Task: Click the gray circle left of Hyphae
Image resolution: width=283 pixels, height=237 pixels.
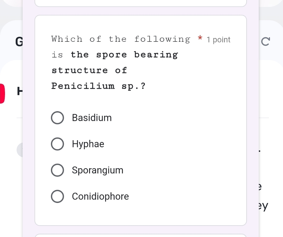Action: [x=20, y=150]
